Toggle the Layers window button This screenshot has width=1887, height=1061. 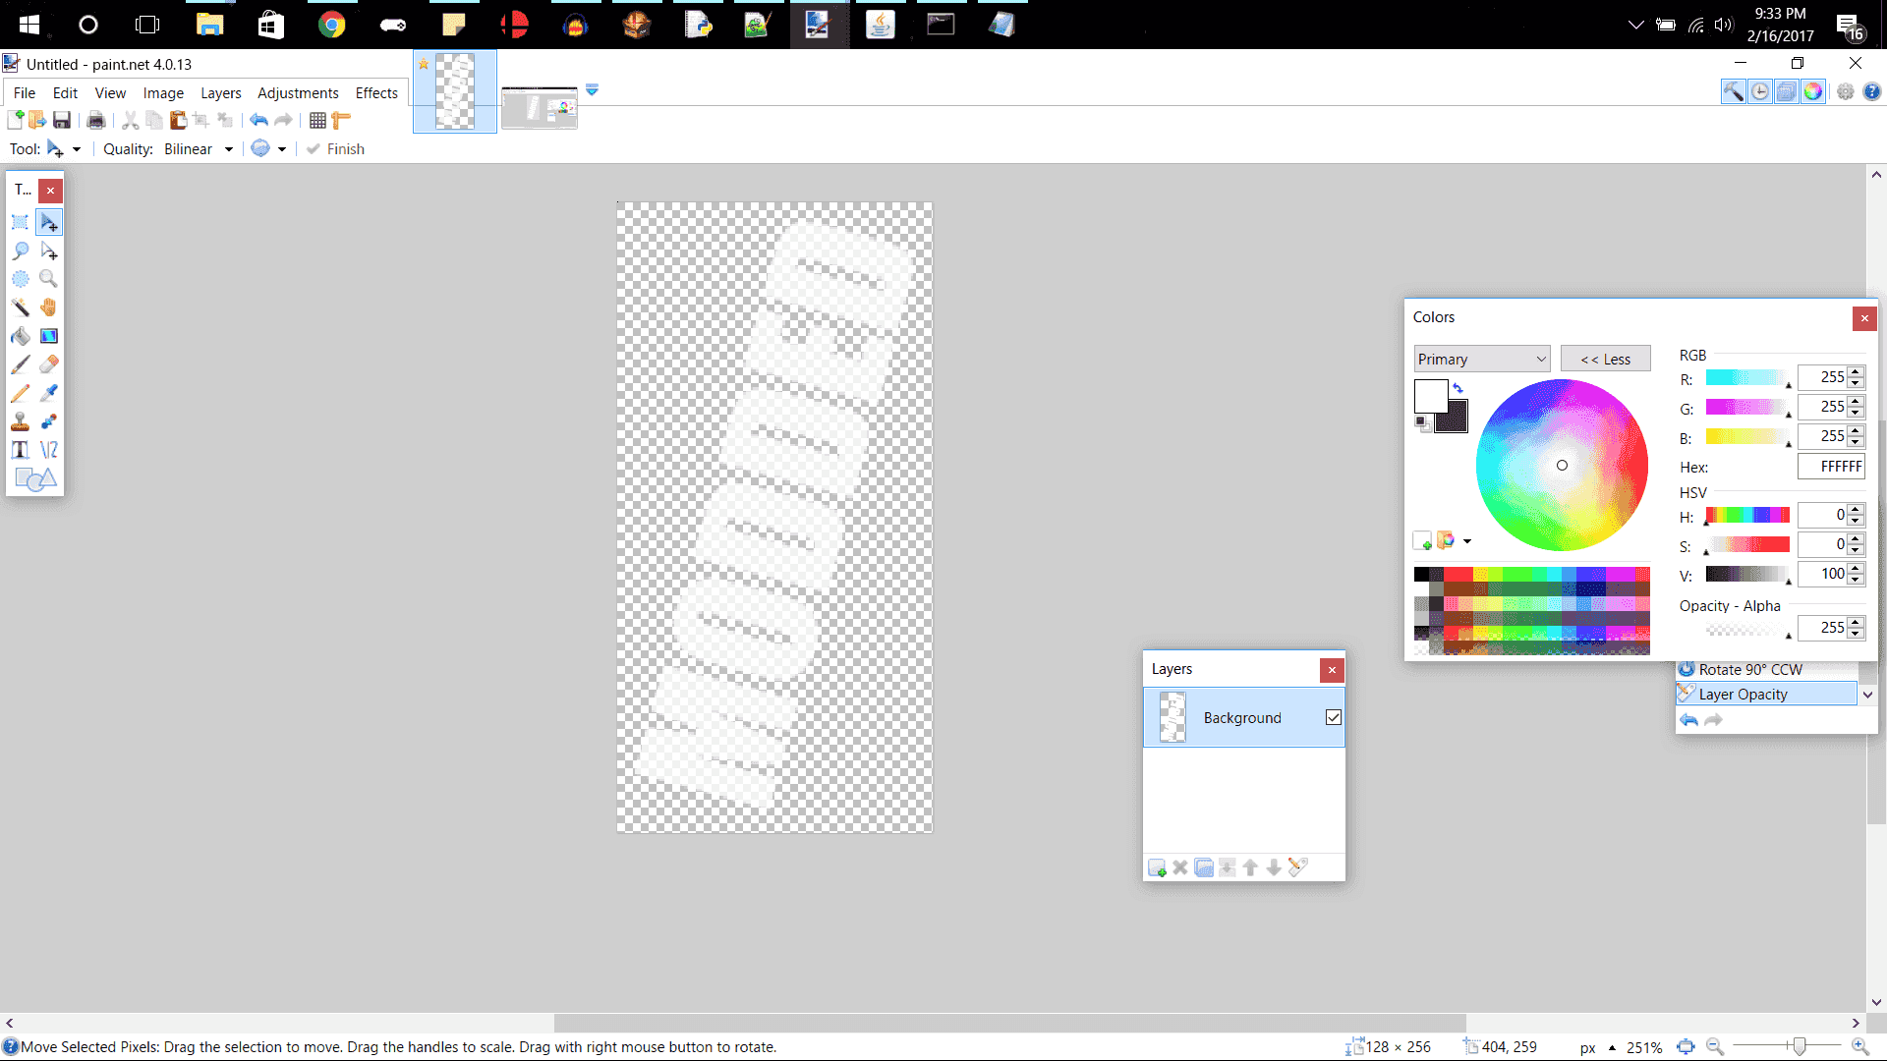coord(1787,91)
